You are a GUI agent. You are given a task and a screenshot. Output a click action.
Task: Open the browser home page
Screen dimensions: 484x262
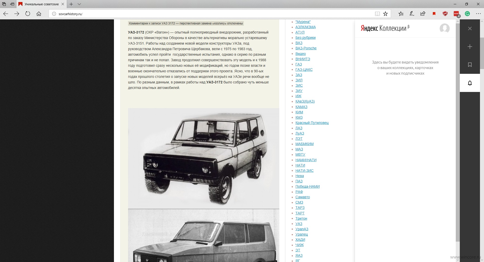click(x=39, y=14)
